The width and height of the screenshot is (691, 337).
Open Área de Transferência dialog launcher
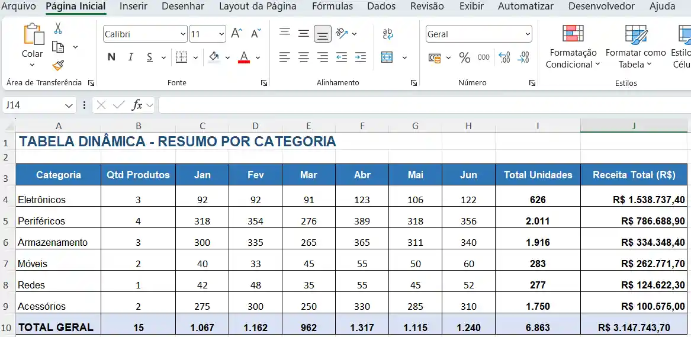click(x=91, y=83)
